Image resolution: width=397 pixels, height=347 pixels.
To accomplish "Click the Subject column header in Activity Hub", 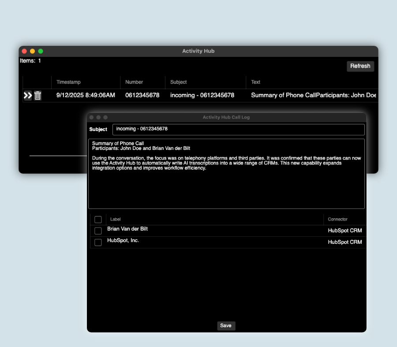I will [179, 82].
